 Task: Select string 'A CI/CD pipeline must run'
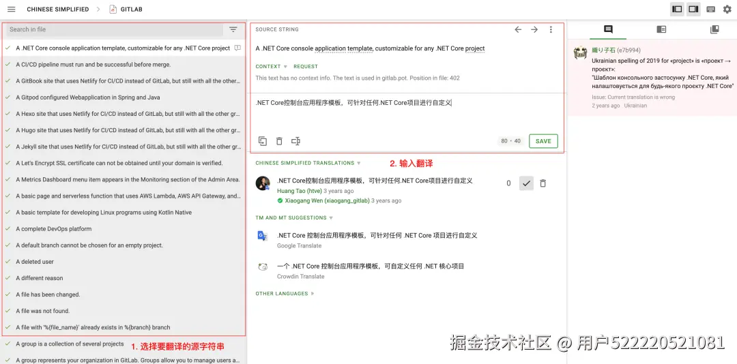coord(123,64)
